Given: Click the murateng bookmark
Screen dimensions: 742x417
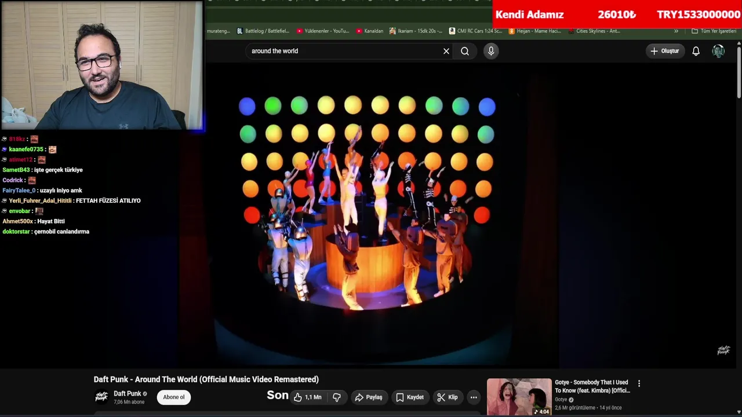Looking at the screenshot, I should (x=219, y=31).
